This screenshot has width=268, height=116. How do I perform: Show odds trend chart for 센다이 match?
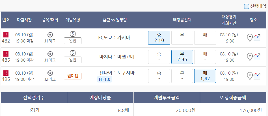pyautogui.click(x=257, y=76)
